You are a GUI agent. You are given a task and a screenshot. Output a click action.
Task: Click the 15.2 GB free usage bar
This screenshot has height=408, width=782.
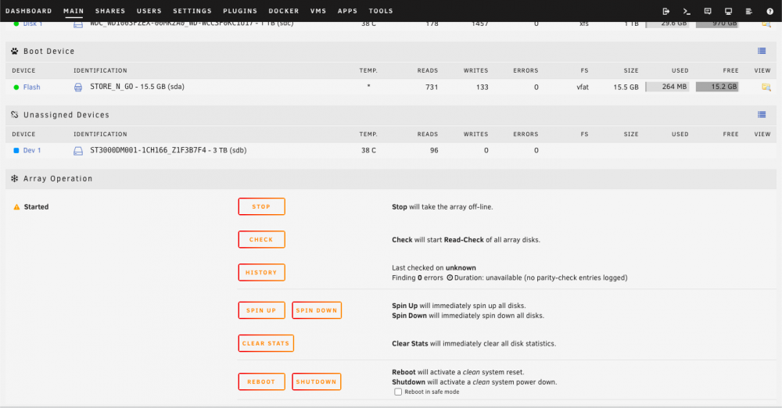[x=716, y=87]
